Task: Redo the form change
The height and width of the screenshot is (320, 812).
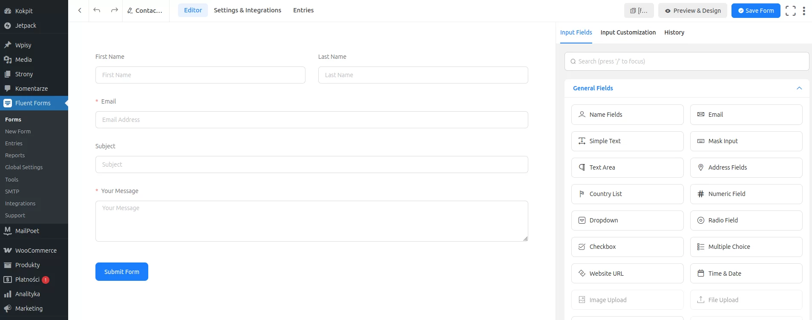Action: tap(114, 10)
